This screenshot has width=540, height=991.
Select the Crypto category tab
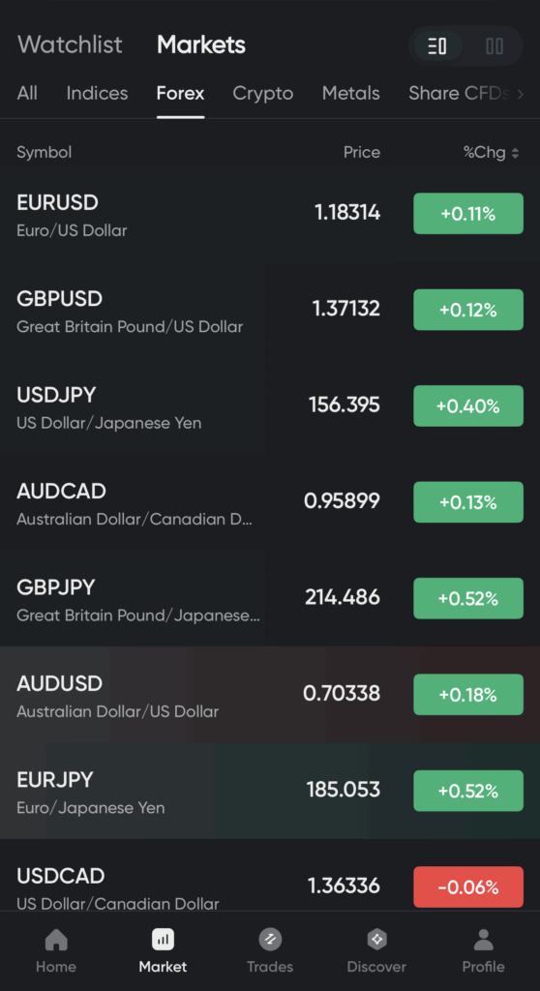click(263, 94)
